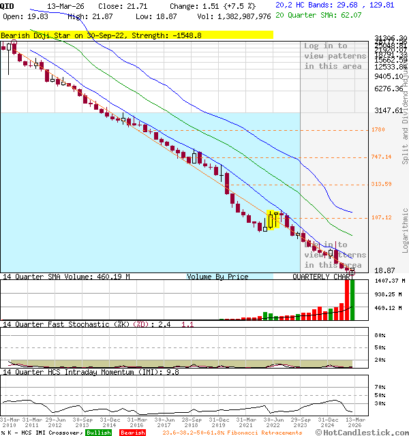Click upper 'Log in to view patterns' notice
409x436 pixels.
tap(334, 56)
